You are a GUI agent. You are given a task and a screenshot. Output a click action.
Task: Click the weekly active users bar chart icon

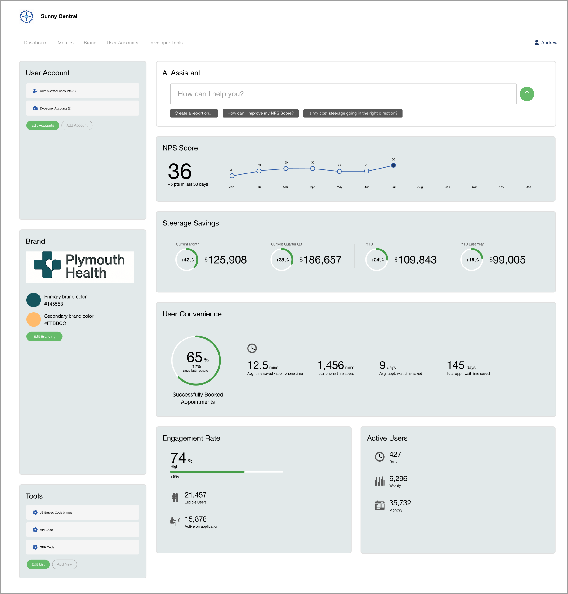click(x=379, y=481)
